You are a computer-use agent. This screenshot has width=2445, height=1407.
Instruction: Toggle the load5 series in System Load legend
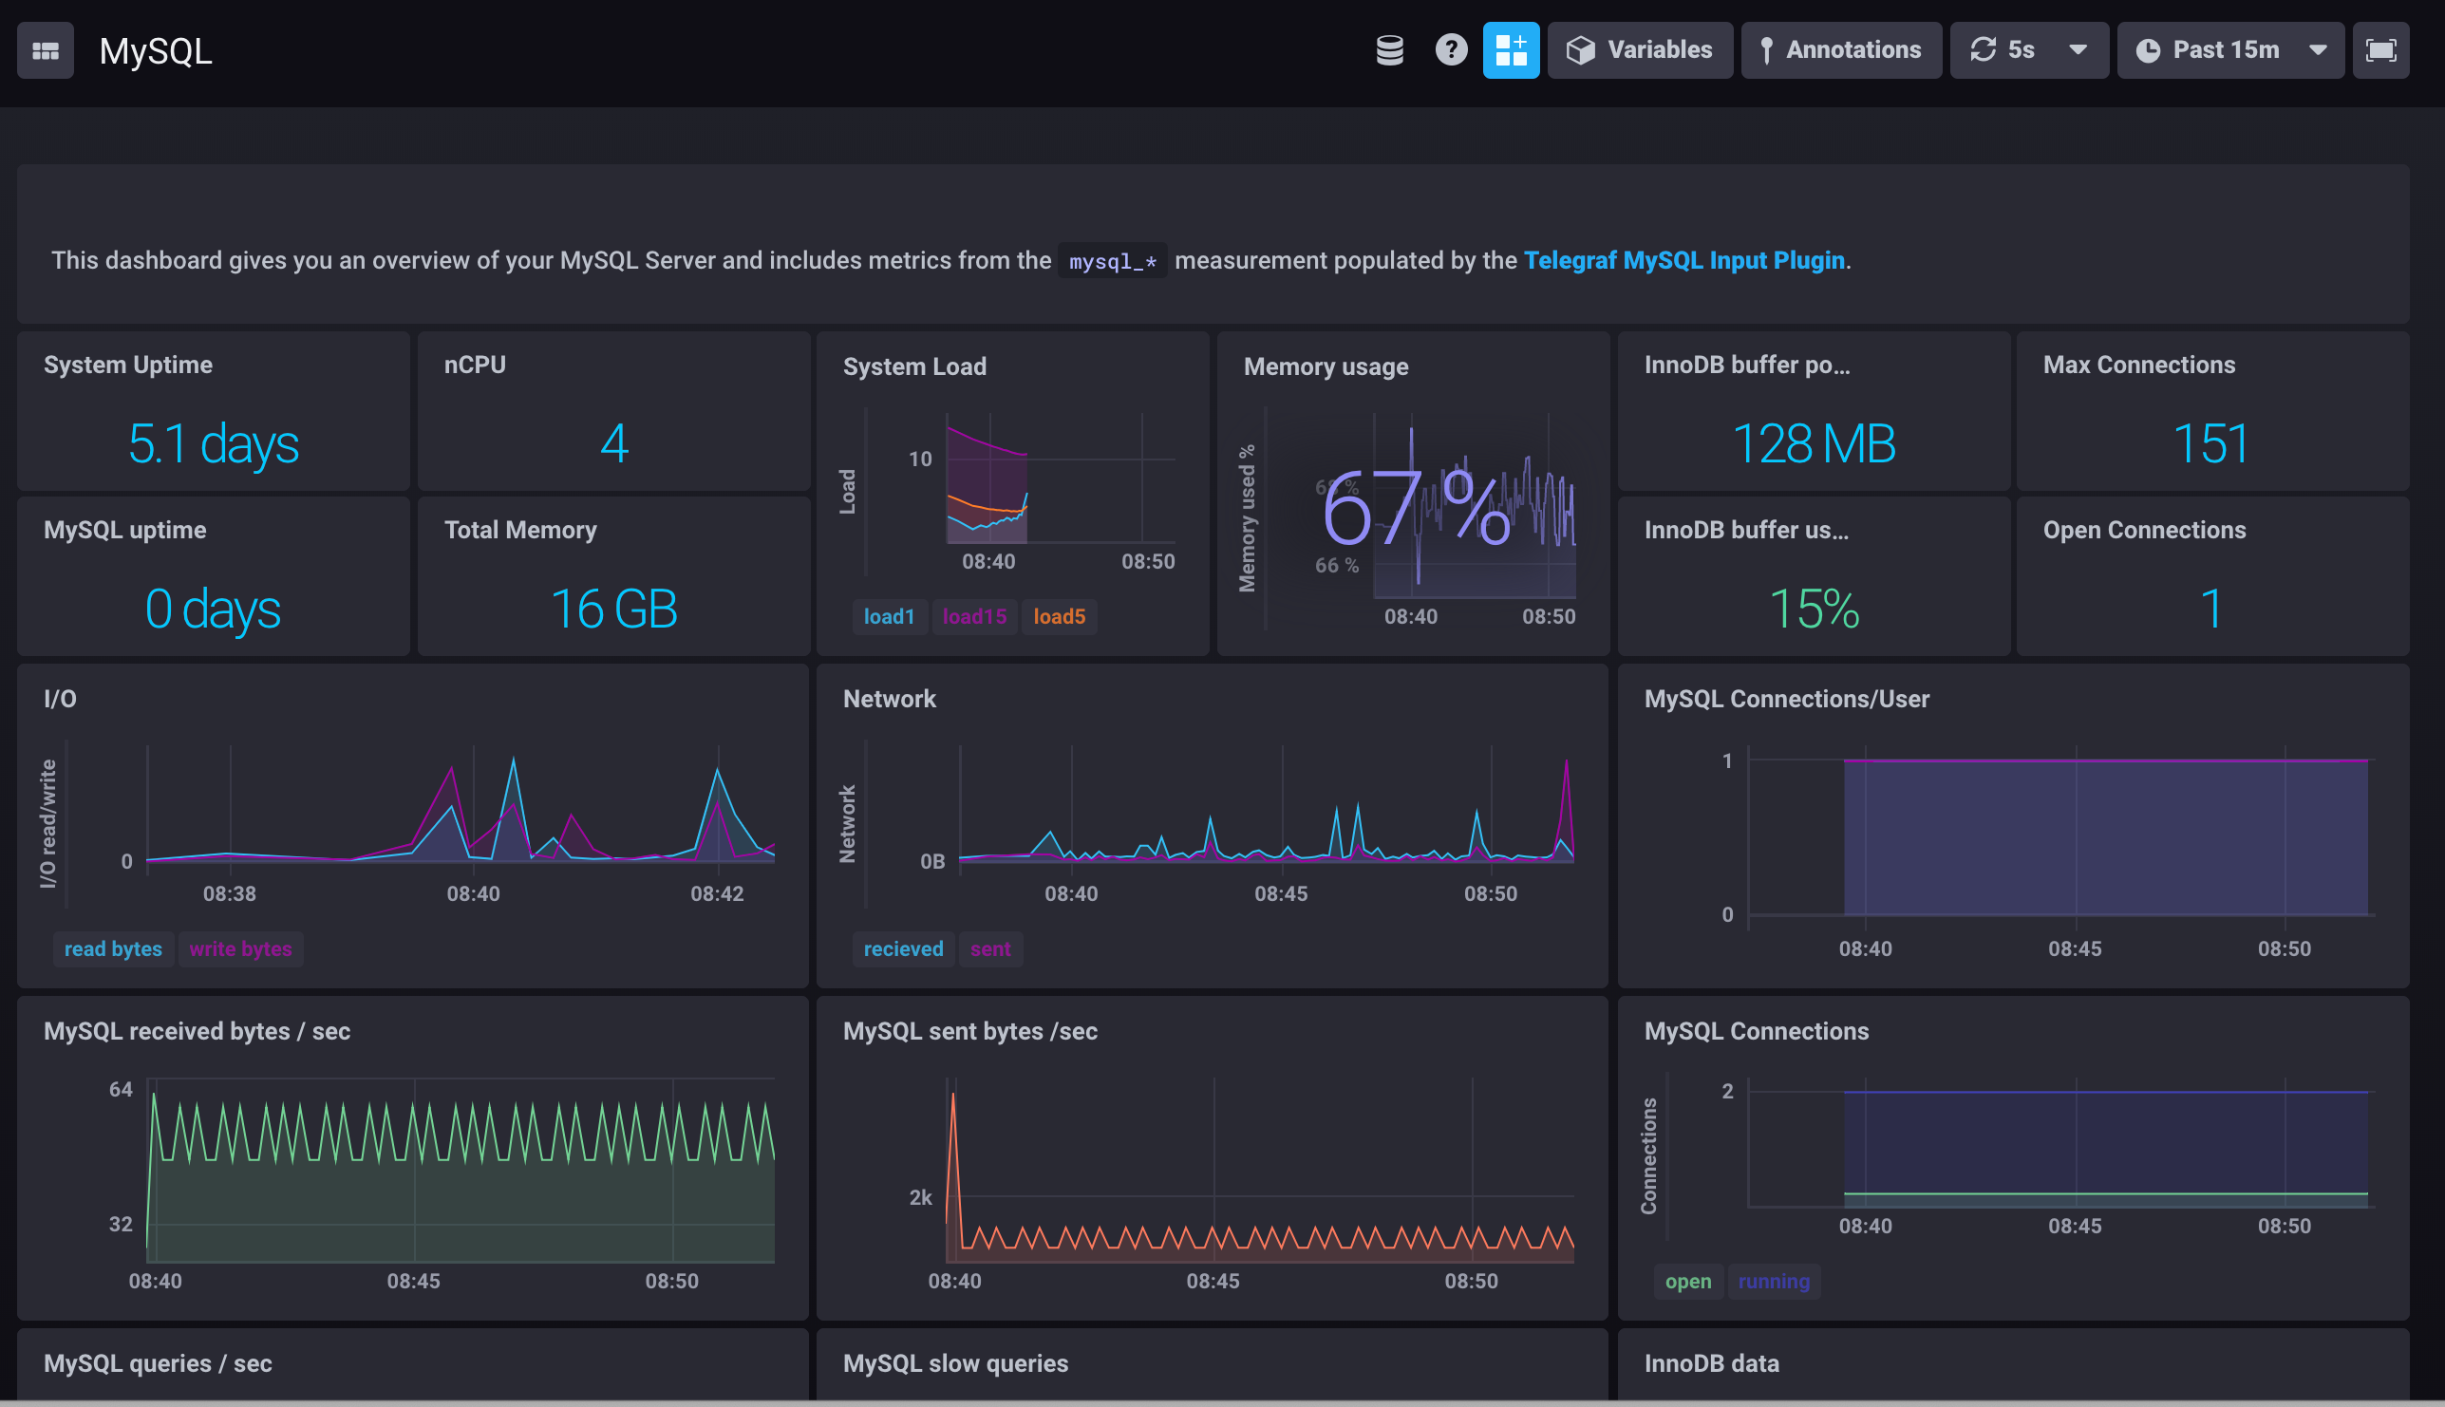(1059, 616)
